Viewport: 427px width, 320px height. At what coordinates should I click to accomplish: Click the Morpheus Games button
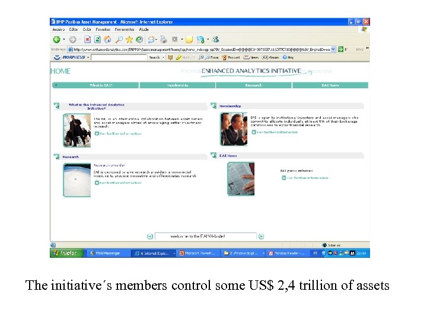[x=270, y=57]
